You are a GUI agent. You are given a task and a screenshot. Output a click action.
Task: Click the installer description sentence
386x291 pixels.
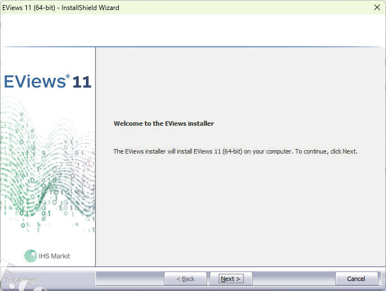click(235, 151)
